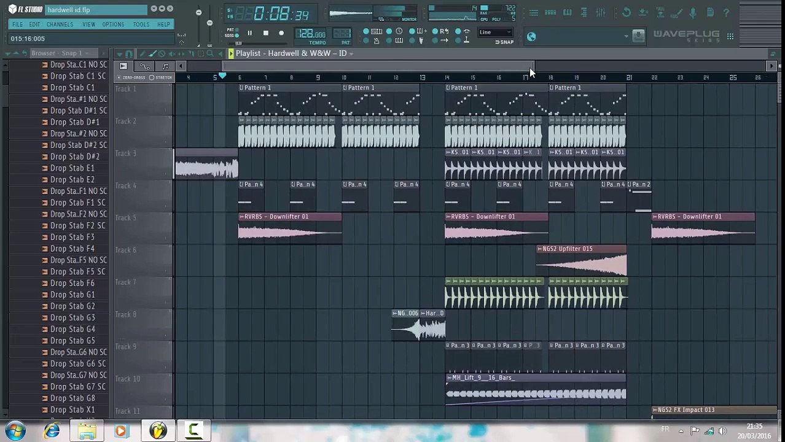Toggle the recording countdown clock option
Screen dimensions: 785x442
[x=399, y=31]
